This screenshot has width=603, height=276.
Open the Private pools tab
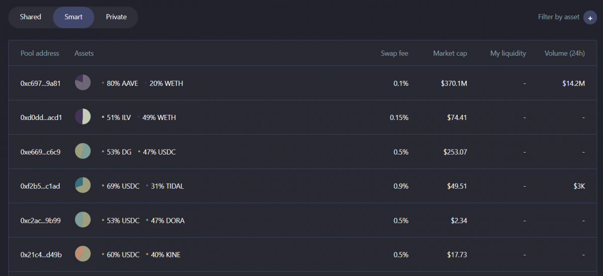(116, 17)
